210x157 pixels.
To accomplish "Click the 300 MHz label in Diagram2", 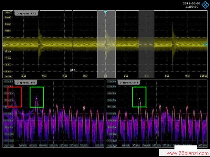I will coord(100,145).
